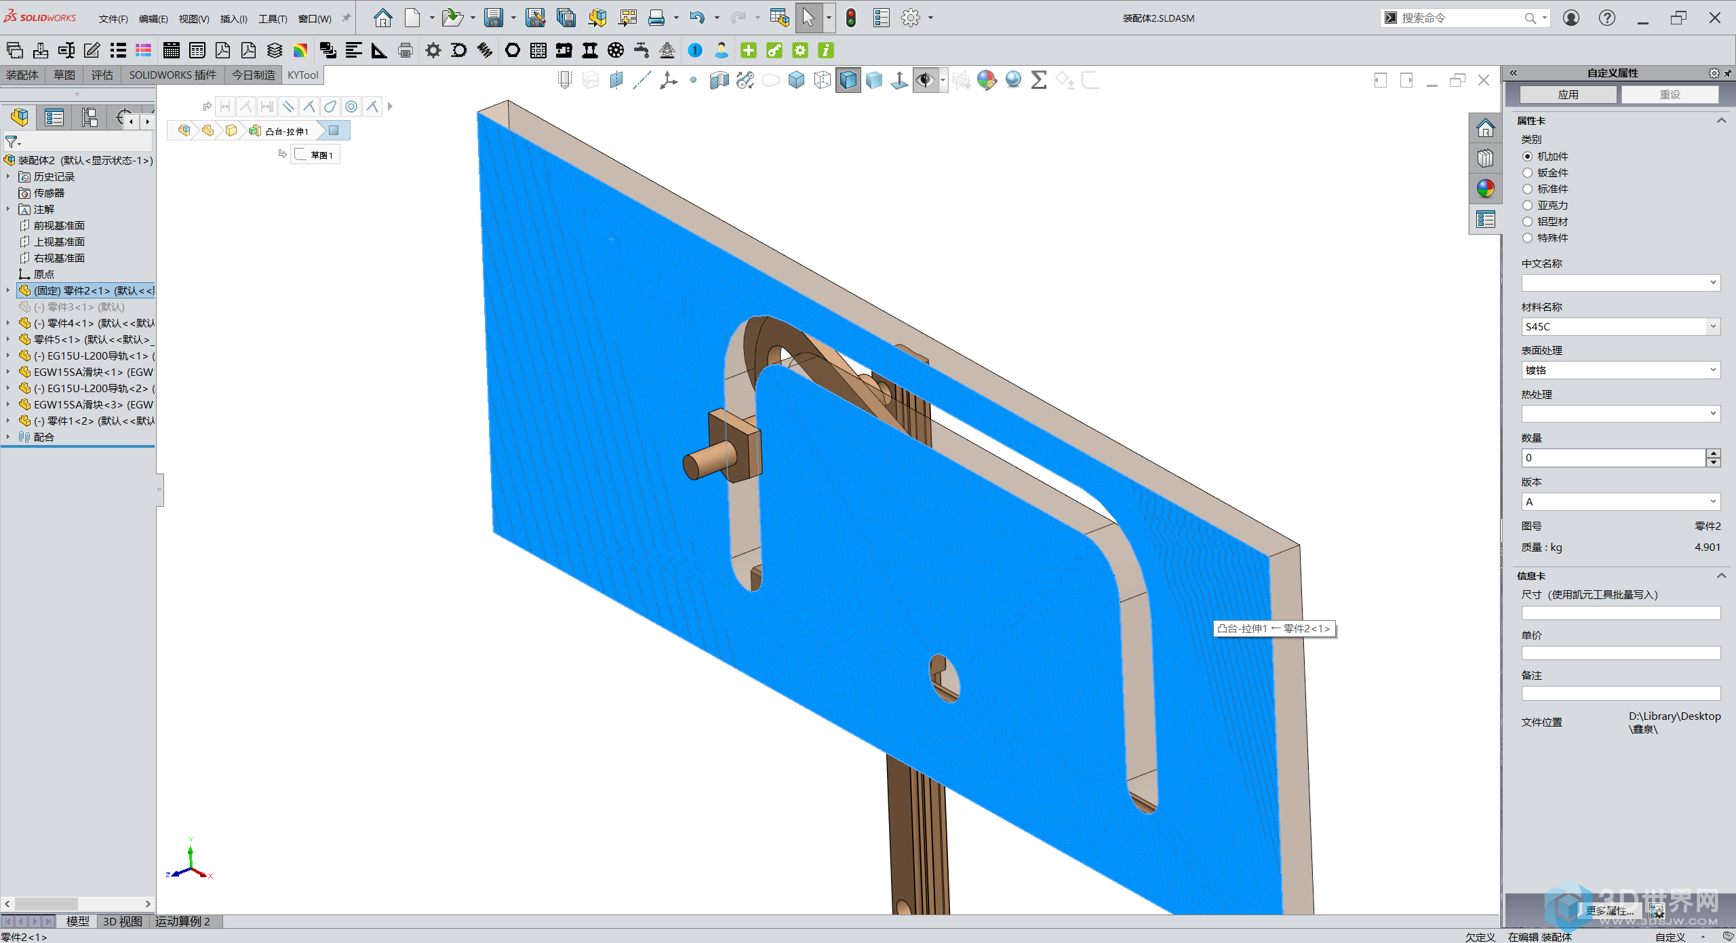Click the faucet icon in the KYTool toolbar
The height and width of the screenshot is (943, 1736).
642,50
